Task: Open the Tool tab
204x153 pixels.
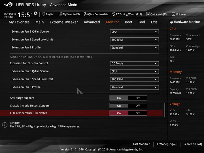Action: coord(141,22)
